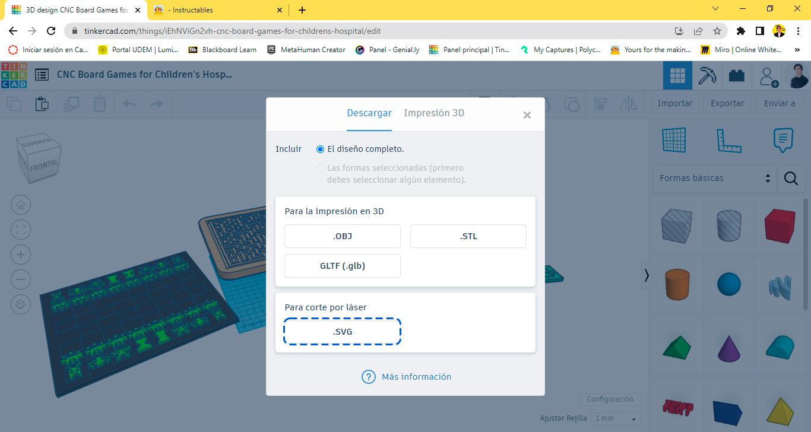Viewport: 811px width, 432px height.
Task: Pick the orange cylinder shape
Action: point(677,284)
